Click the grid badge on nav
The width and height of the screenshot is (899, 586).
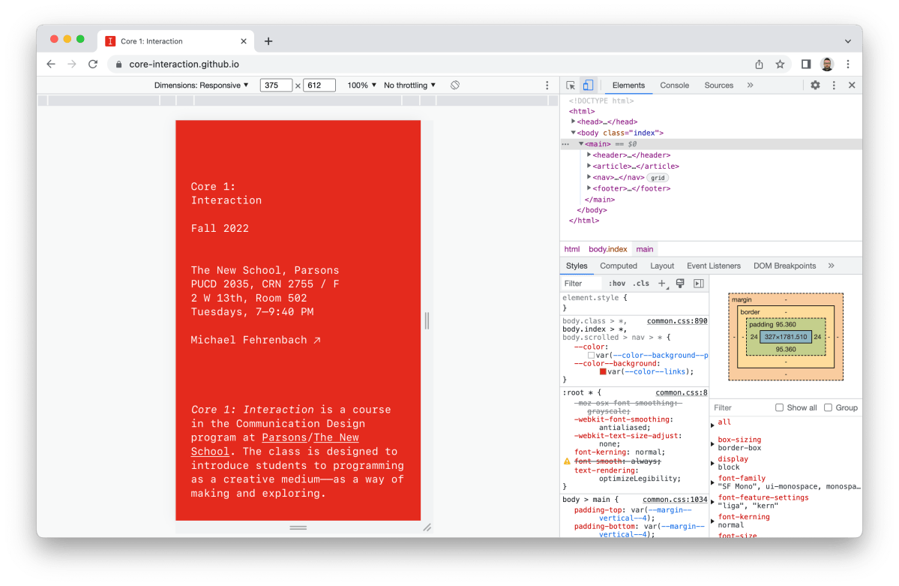click(x=658, y=178)
